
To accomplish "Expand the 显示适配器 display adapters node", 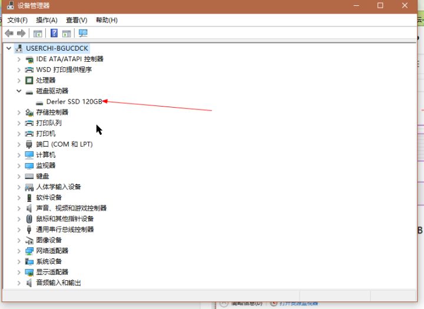I will (19, 272).
